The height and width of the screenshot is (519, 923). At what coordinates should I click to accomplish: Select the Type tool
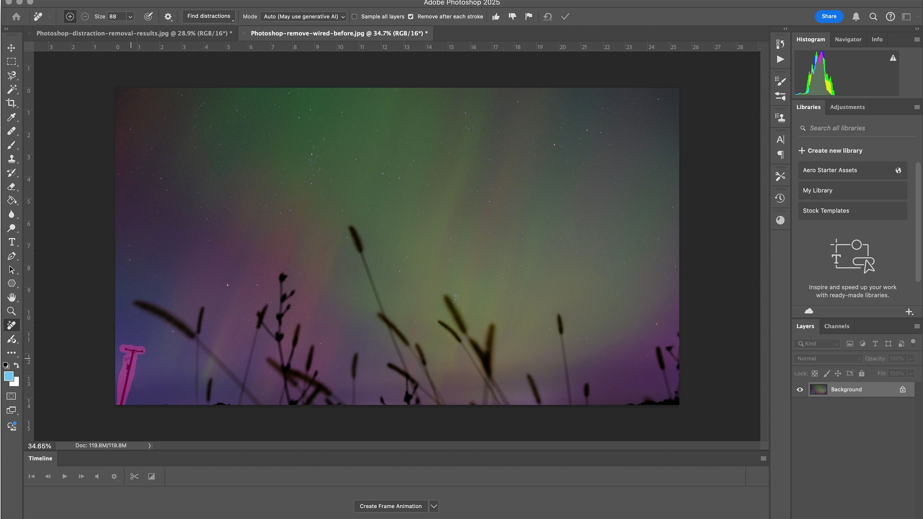coord(12,242)
